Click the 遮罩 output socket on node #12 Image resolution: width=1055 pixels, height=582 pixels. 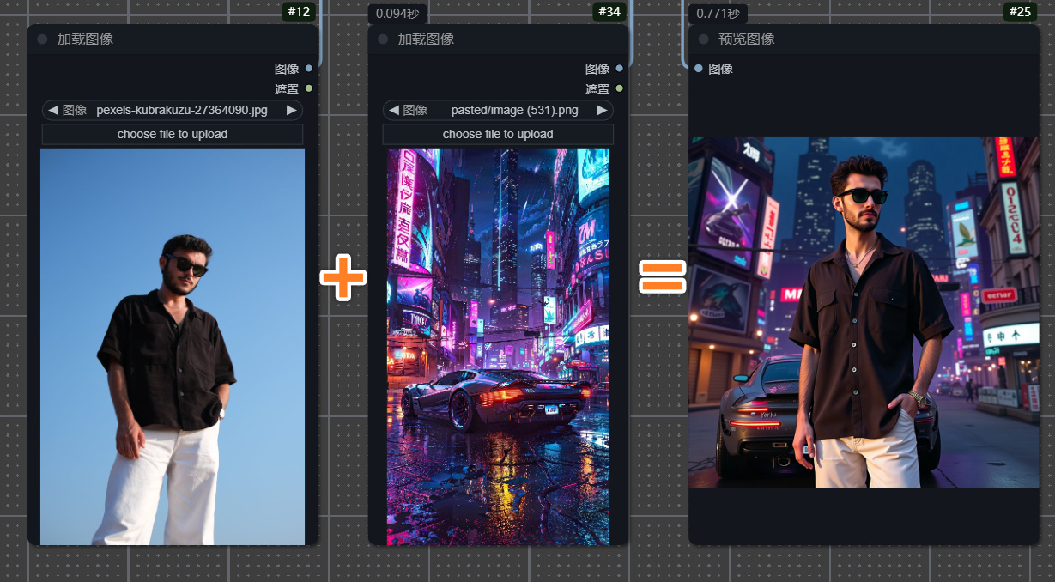pyautogui.click(x=307, y=88)
